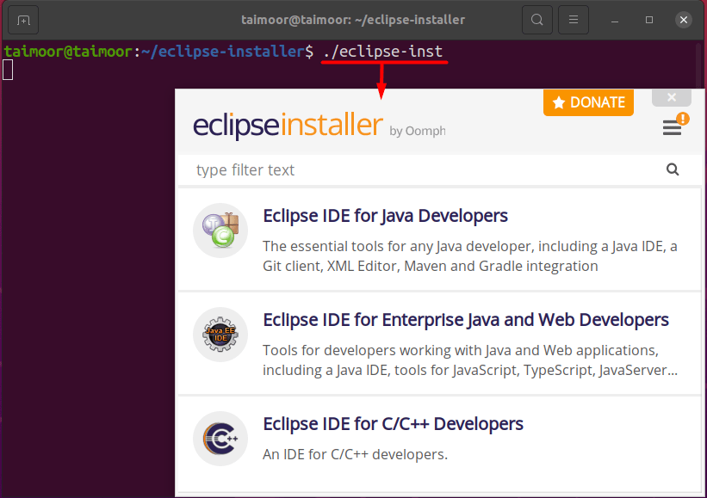Open the terminal hamburger menu
Image resolution: width=707 pixels, height=498 pixels.
point(573,20)
